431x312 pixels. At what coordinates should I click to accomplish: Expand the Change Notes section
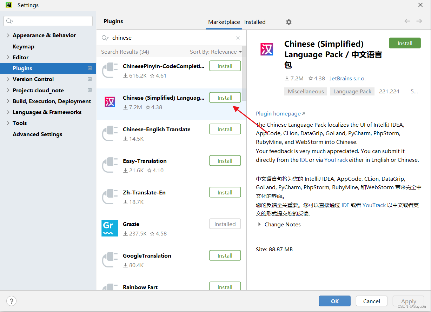coord(259,225)
